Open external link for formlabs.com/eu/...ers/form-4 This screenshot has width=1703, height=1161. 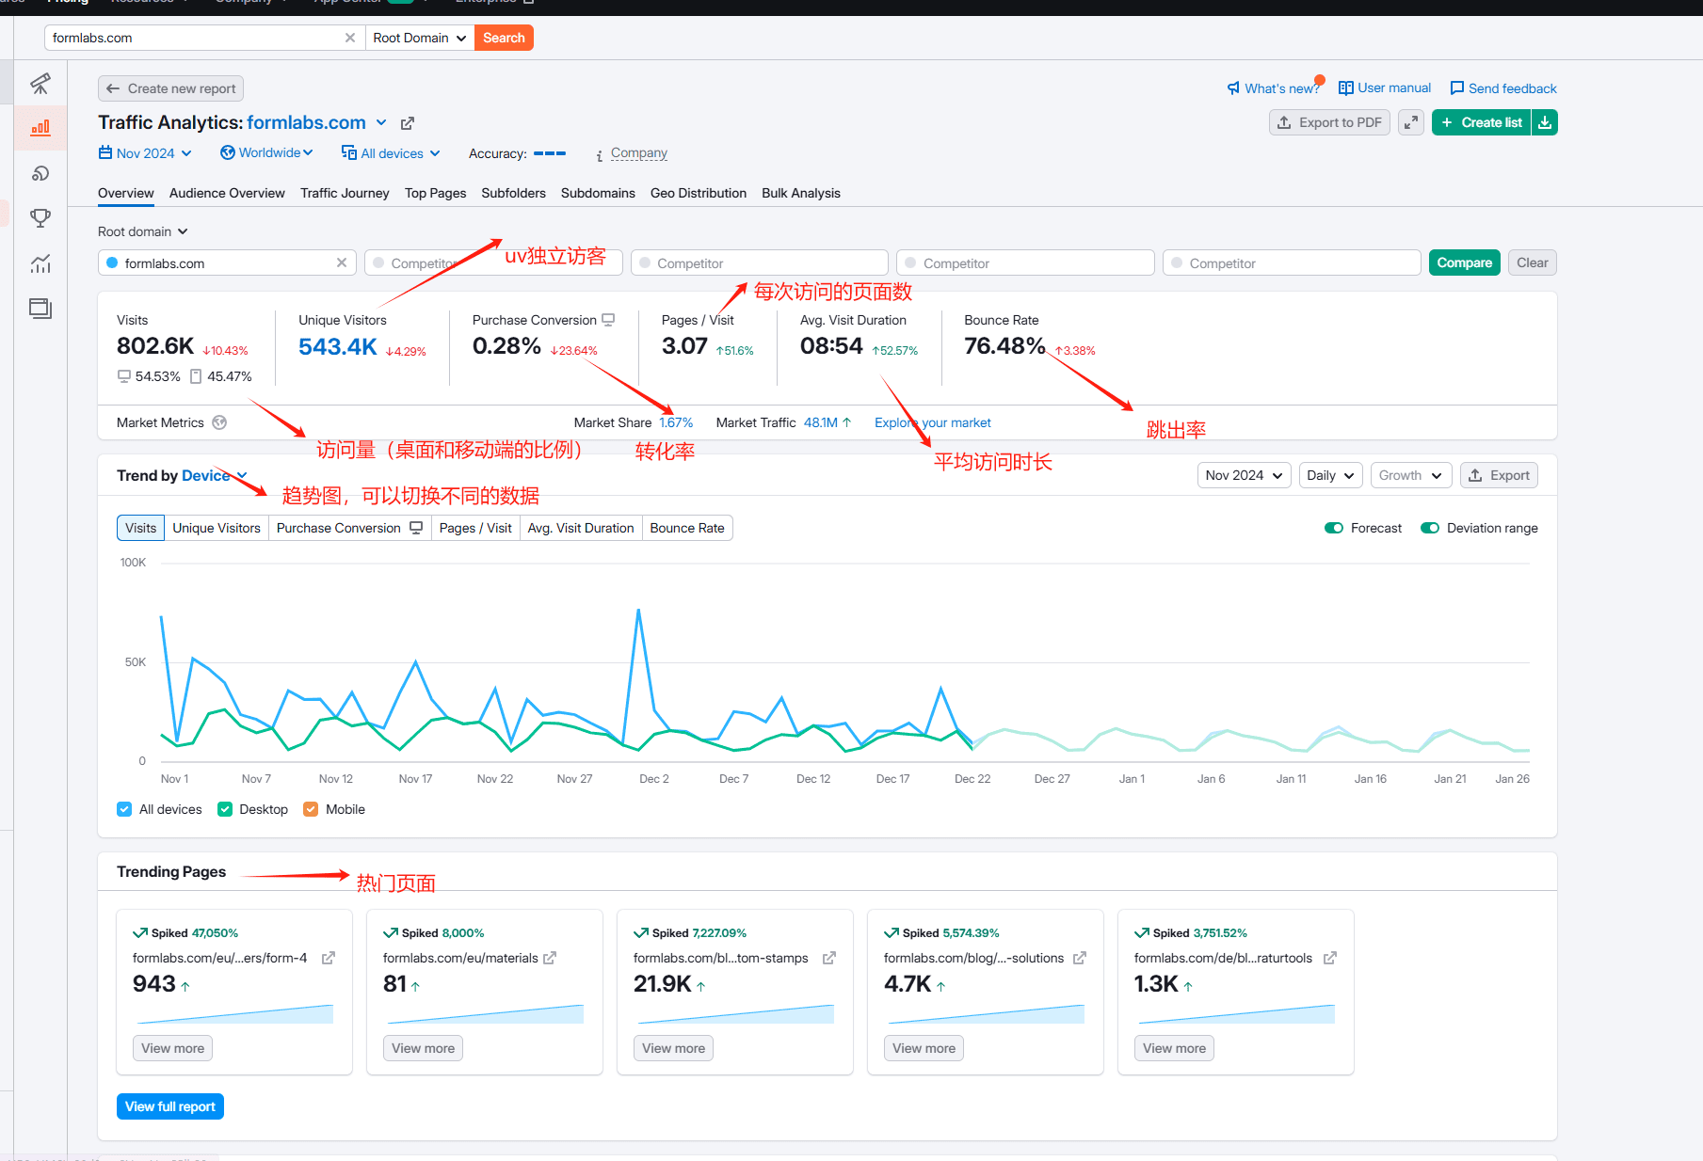[x=329, y=958]
